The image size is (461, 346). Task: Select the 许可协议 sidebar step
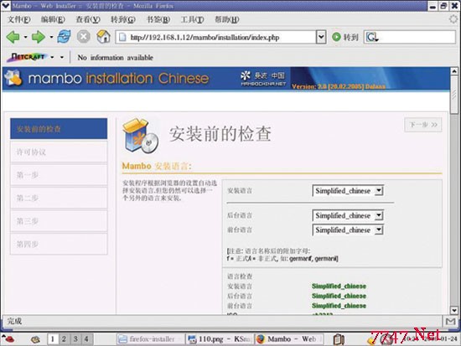click(x=59, y=152)
